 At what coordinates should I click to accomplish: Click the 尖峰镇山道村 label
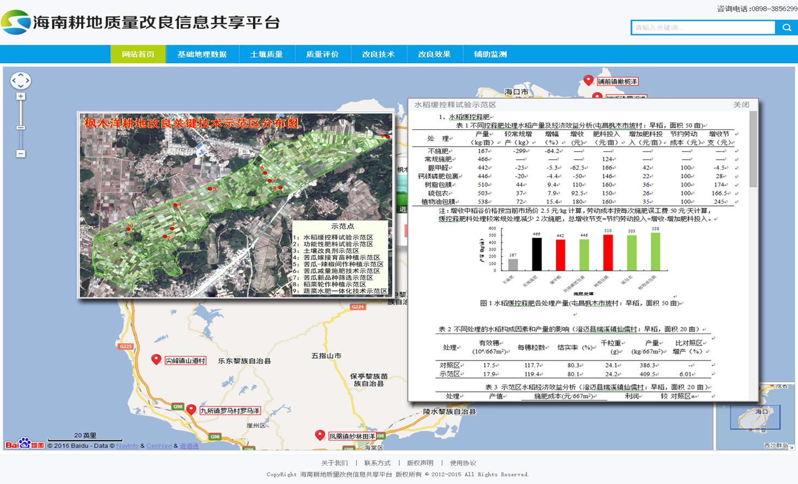click(x=186, y=361)
